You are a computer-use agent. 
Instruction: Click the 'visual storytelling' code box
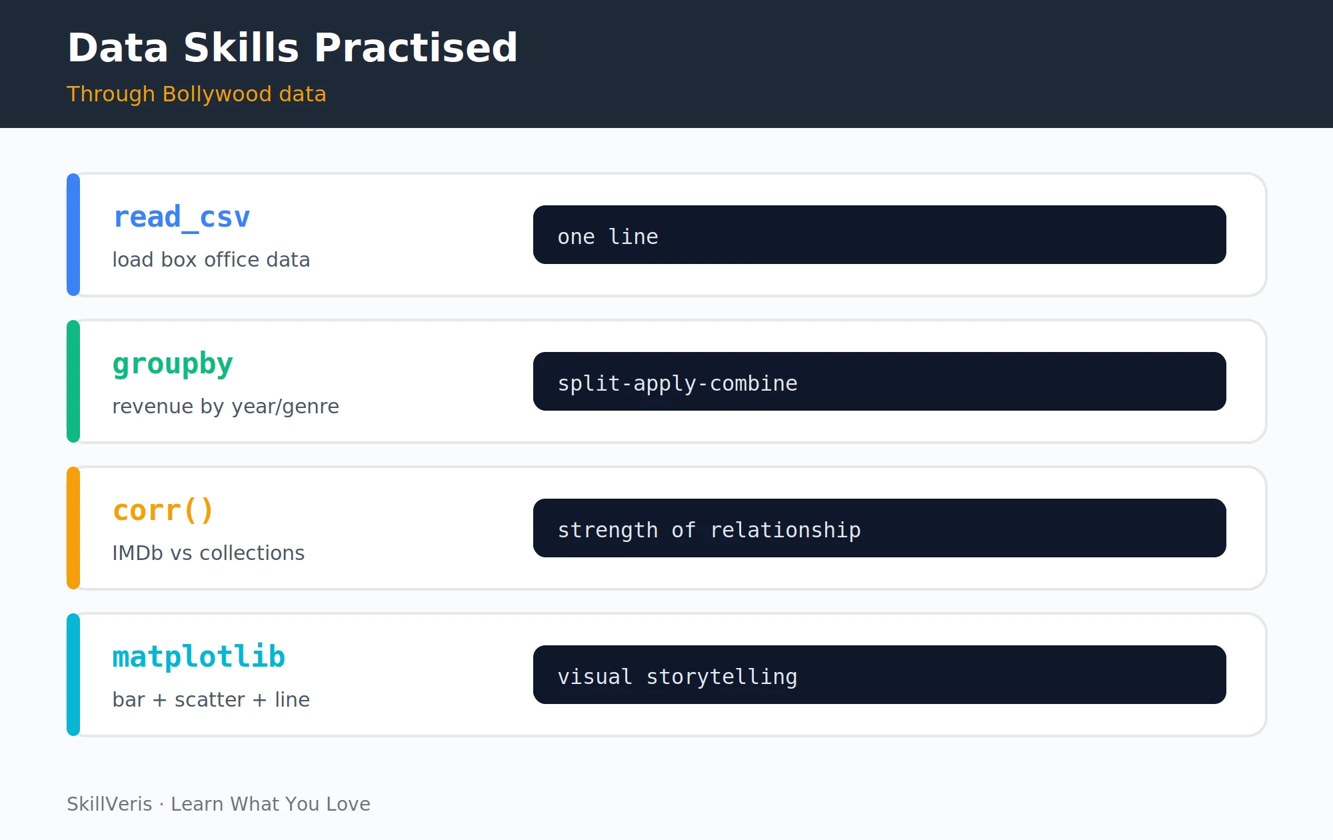point(880,675)
